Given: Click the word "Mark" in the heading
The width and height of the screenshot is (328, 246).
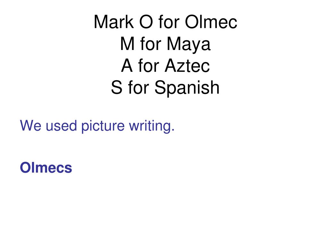Looking at the screenshot, I should pyautogui.click(x=114, y=22).
